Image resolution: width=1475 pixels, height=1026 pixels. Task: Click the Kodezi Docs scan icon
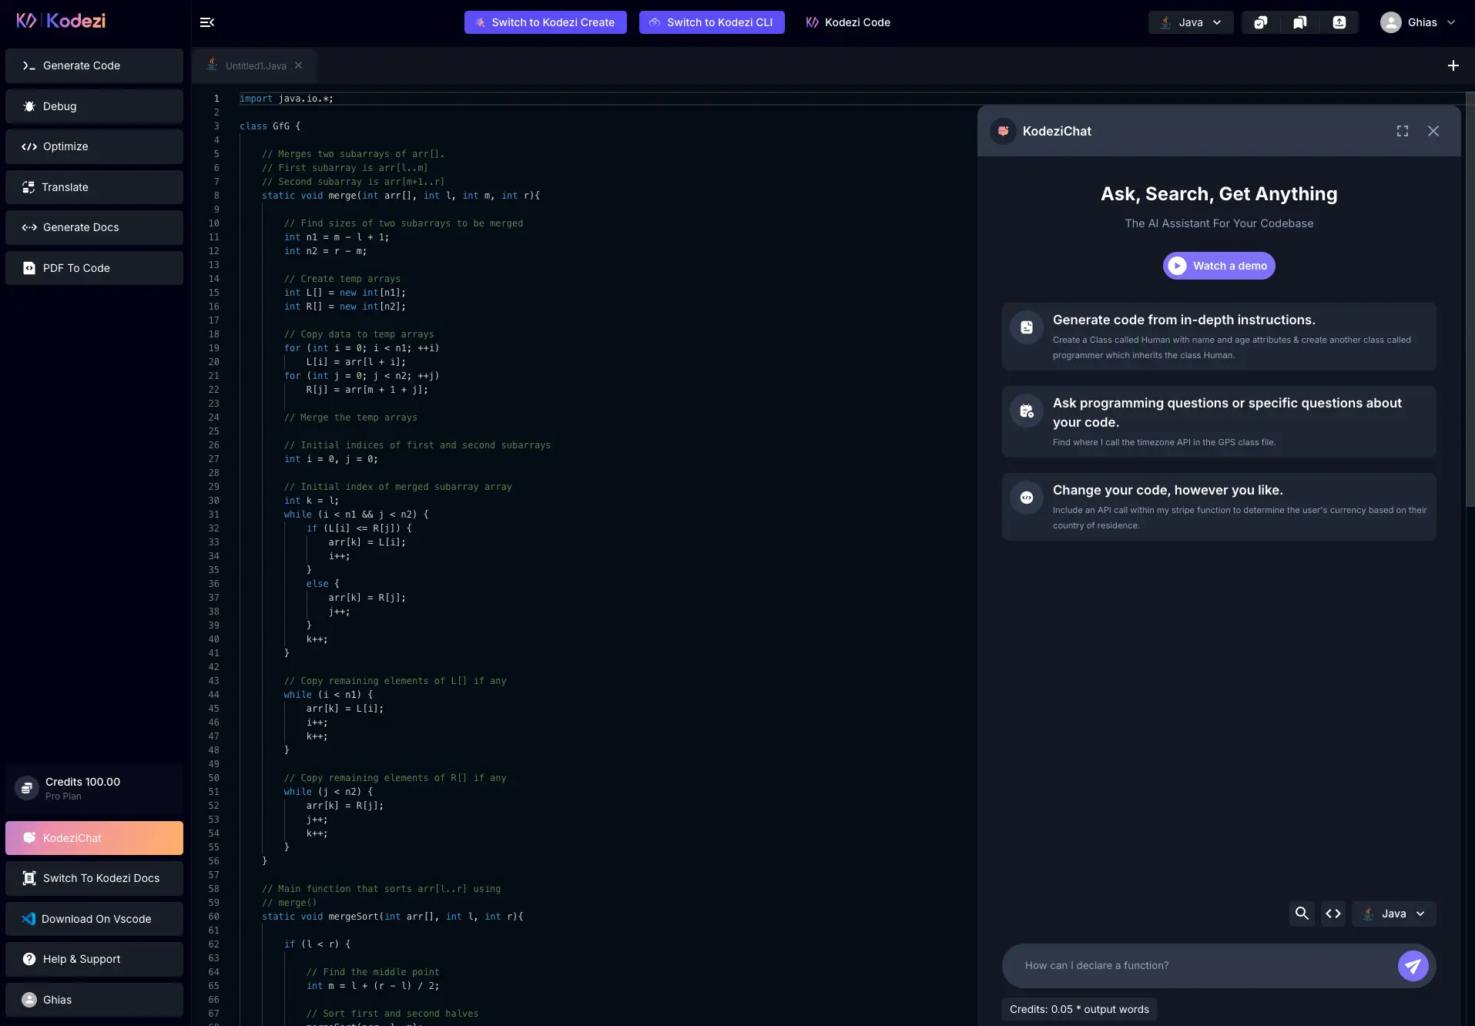coord(29,878)
